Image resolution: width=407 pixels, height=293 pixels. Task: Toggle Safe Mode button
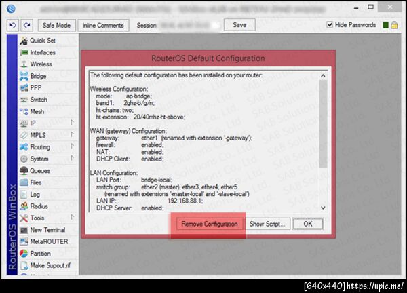[x=56, y=25]
